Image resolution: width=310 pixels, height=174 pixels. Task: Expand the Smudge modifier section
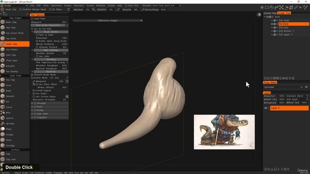coord(32,103)
